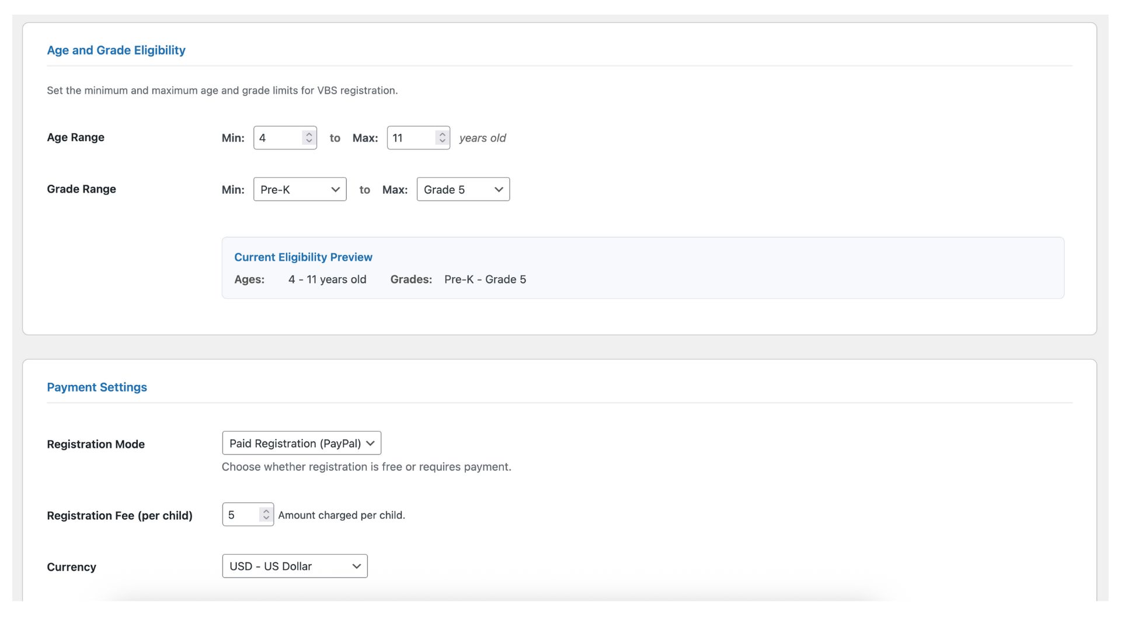The image size is (1121, 630).
Task: Click the Registration Fee (per child) label
Action: [120, 516]
